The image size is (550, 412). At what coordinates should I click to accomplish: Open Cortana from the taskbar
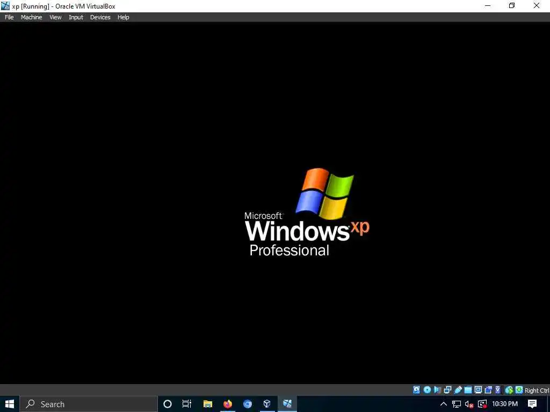click(x=168, y=404)
